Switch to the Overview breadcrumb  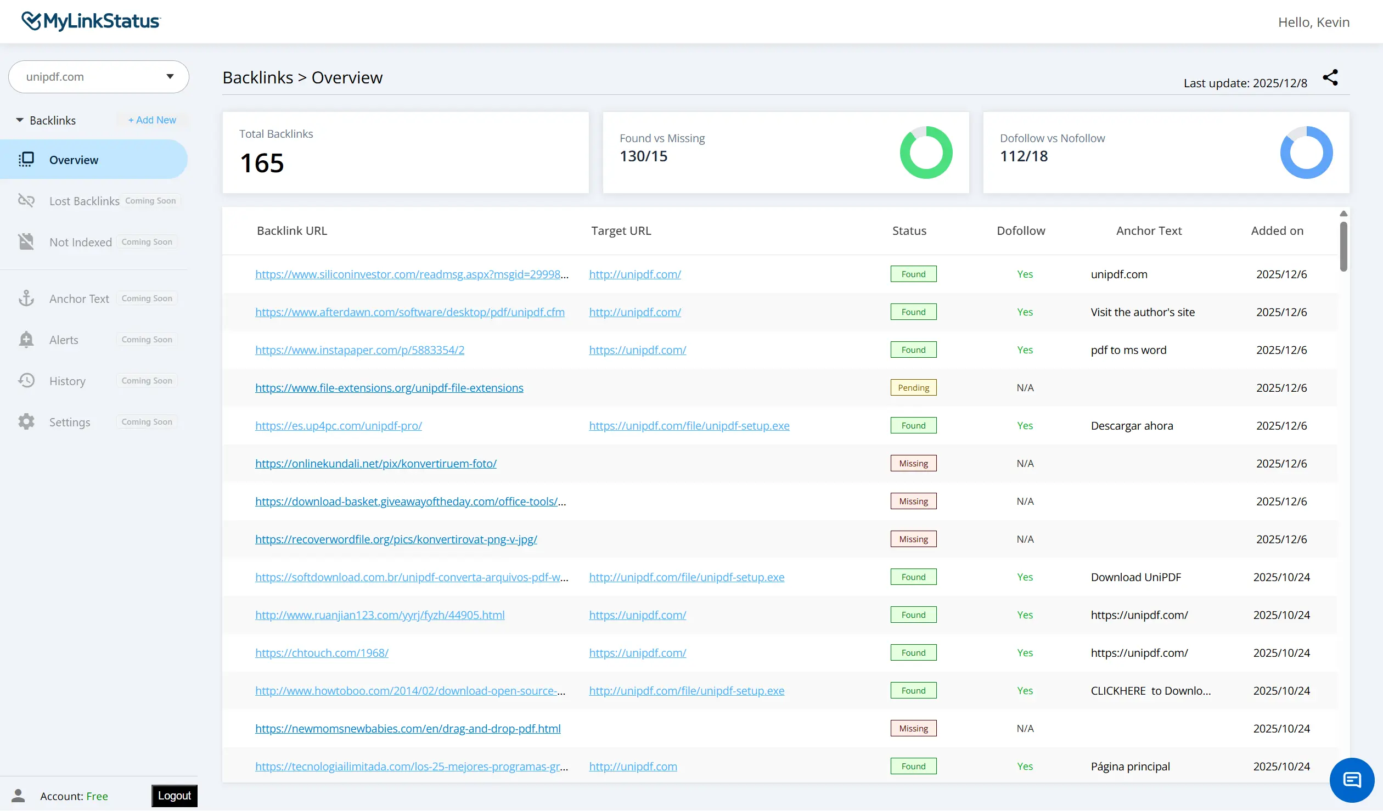click(x=346, y=77)
